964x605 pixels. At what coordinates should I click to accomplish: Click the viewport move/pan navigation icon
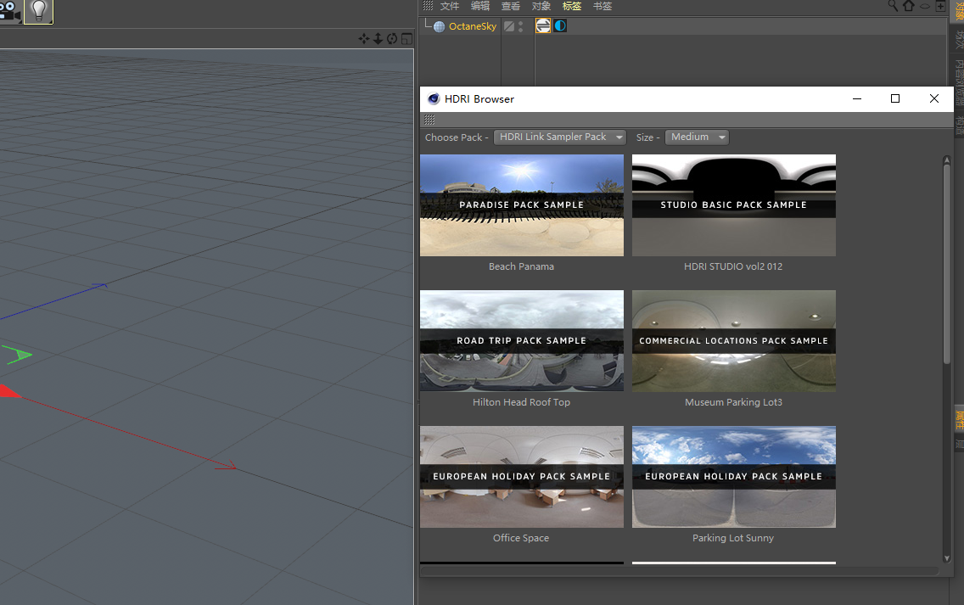364,39
